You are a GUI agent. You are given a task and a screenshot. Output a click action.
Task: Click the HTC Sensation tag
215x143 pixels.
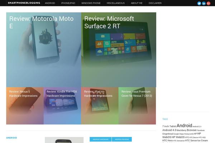[179, 140]
